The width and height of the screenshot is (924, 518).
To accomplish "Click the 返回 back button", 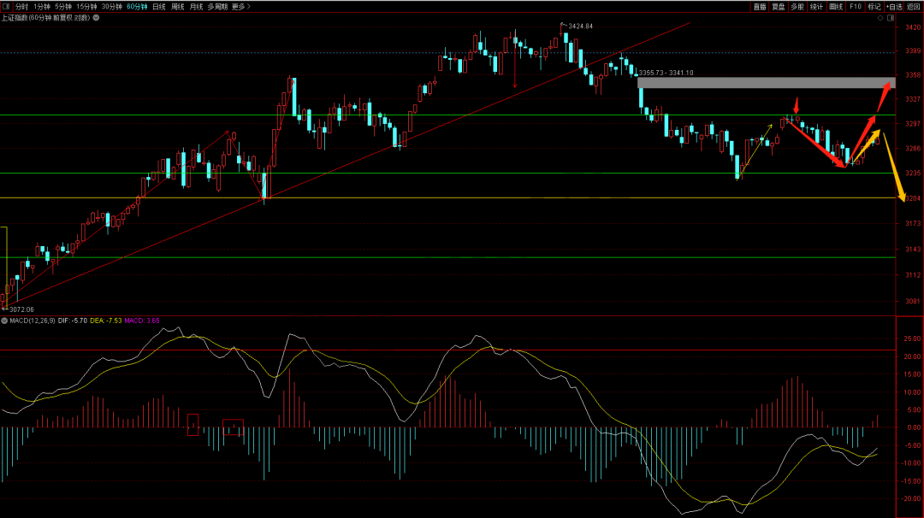I will 914,6.
